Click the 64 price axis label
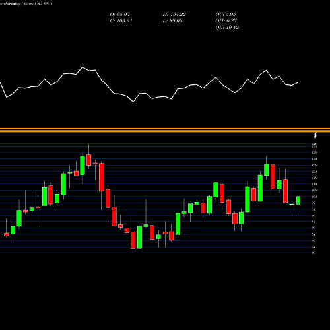Viewport: 330px width, 330px height. tap(313, 247)
